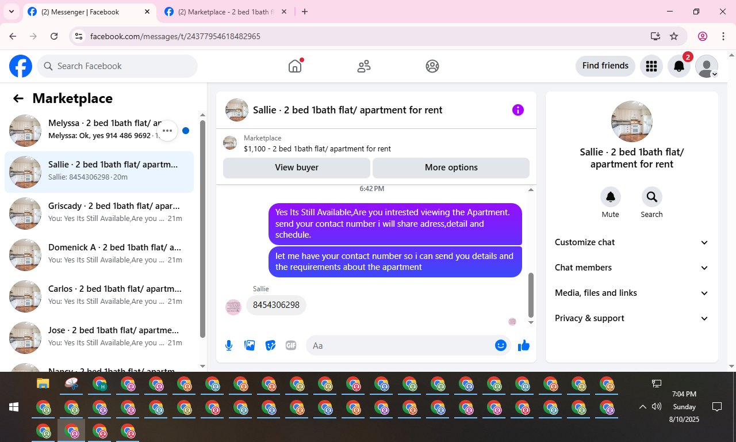
Task: Open the Melyssa conversation
Action: pyautogui.click(x=99, y=131)
